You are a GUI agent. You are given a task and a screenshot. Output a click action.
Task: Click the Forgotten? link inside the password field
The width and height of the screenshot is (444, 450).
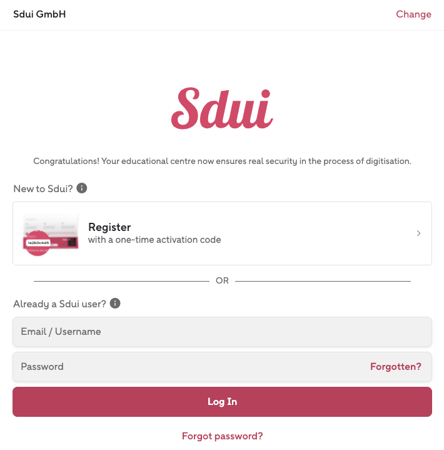pos(395,367)
